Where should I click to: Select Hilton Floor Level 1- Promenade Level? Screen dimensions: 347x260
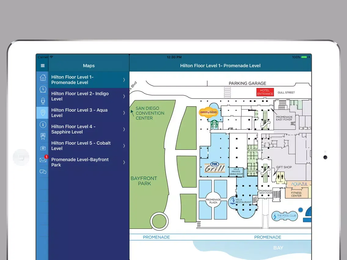tap(89, 80)
